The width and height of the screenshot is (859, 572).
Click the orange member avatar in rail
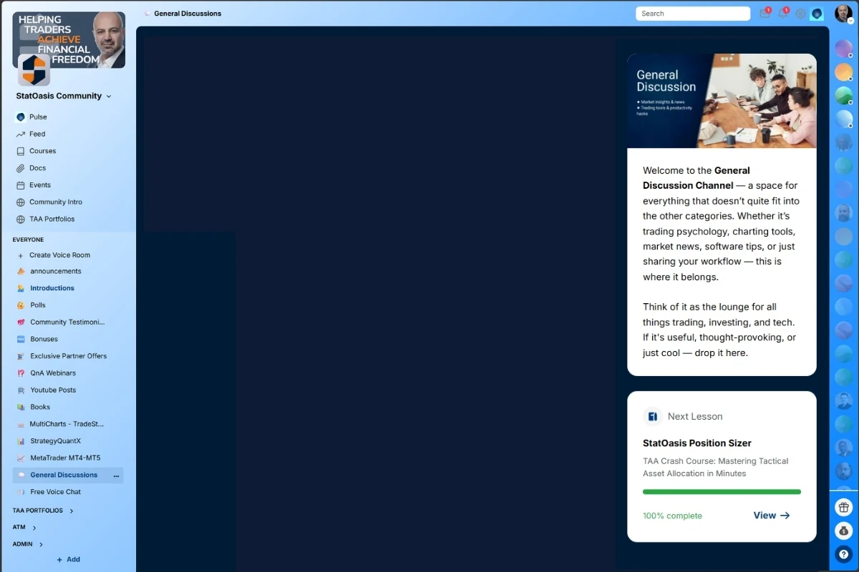(843, 72)
